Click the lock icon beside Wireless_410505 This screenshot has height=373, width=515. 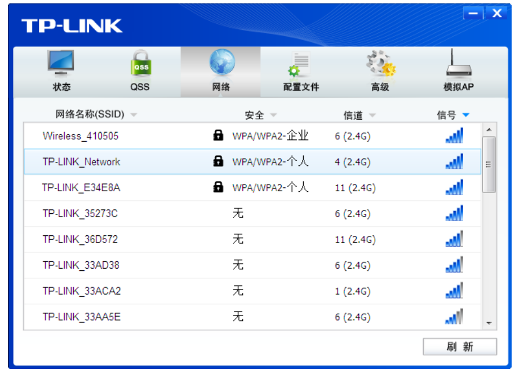pos(218,135)
